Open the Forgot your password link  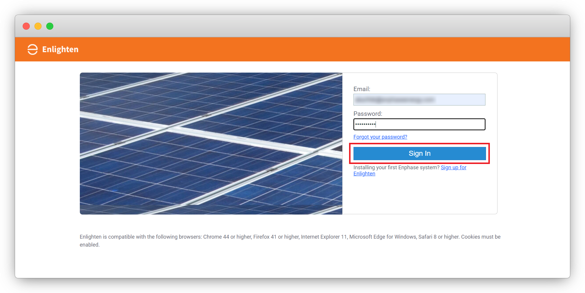[380, 137]
